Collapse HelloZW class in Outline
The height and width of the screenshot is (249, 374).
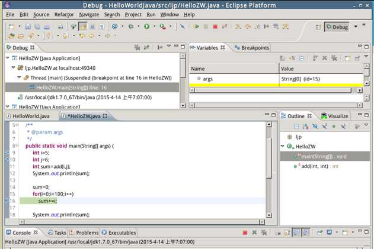pyautogui.click(x=283, y=146)
